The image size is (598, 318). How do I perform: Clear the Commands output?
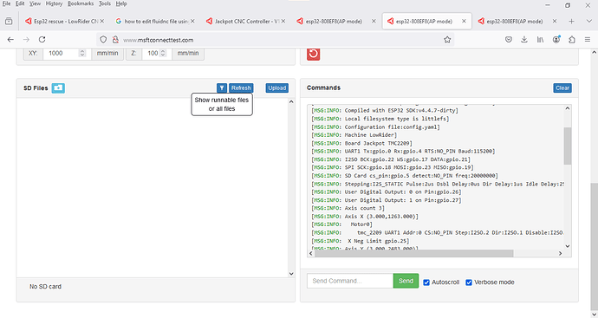click(x=562, y=88)
